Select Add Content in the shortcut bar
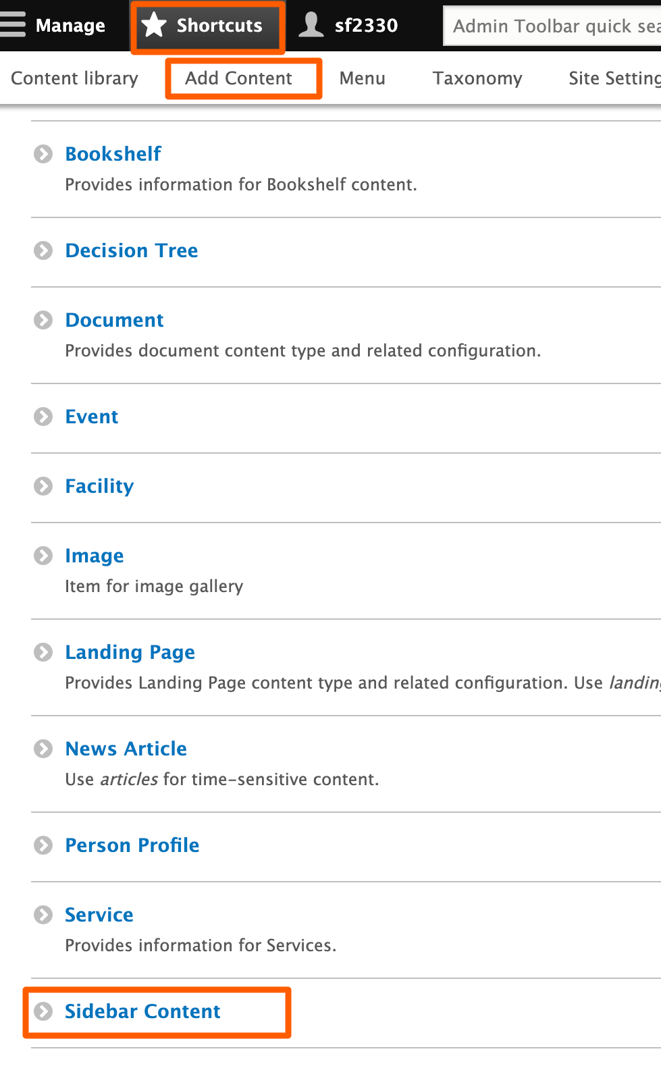Viewport: 661px width, 1066px height. click(239, 78)
